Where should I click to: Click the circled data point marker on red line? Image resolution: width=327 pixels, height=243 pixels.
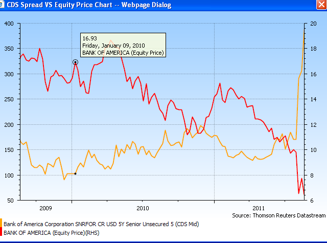coord(75,62)
